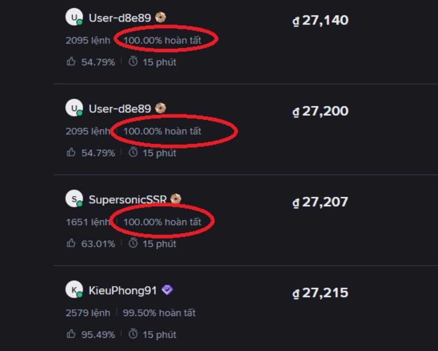Click the 2579 lệnh order count
438x351 pixels.
pos(88,313)
